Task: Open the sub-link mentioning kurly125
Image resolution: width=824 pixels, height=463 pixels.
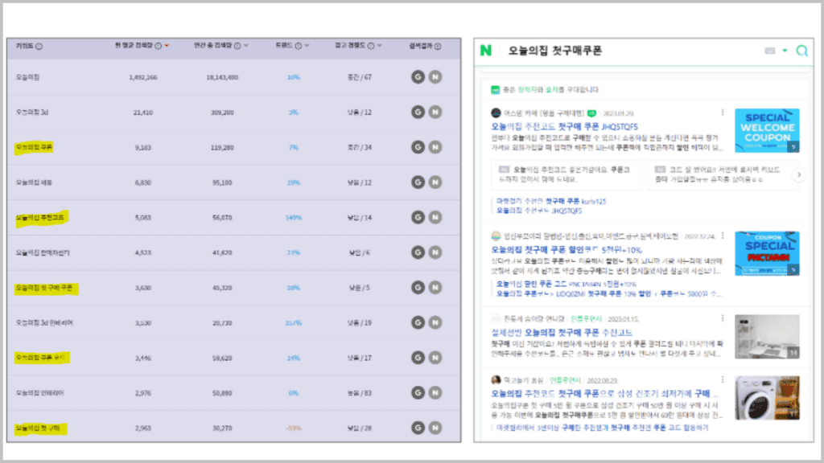Action: (x=551, y=201)
